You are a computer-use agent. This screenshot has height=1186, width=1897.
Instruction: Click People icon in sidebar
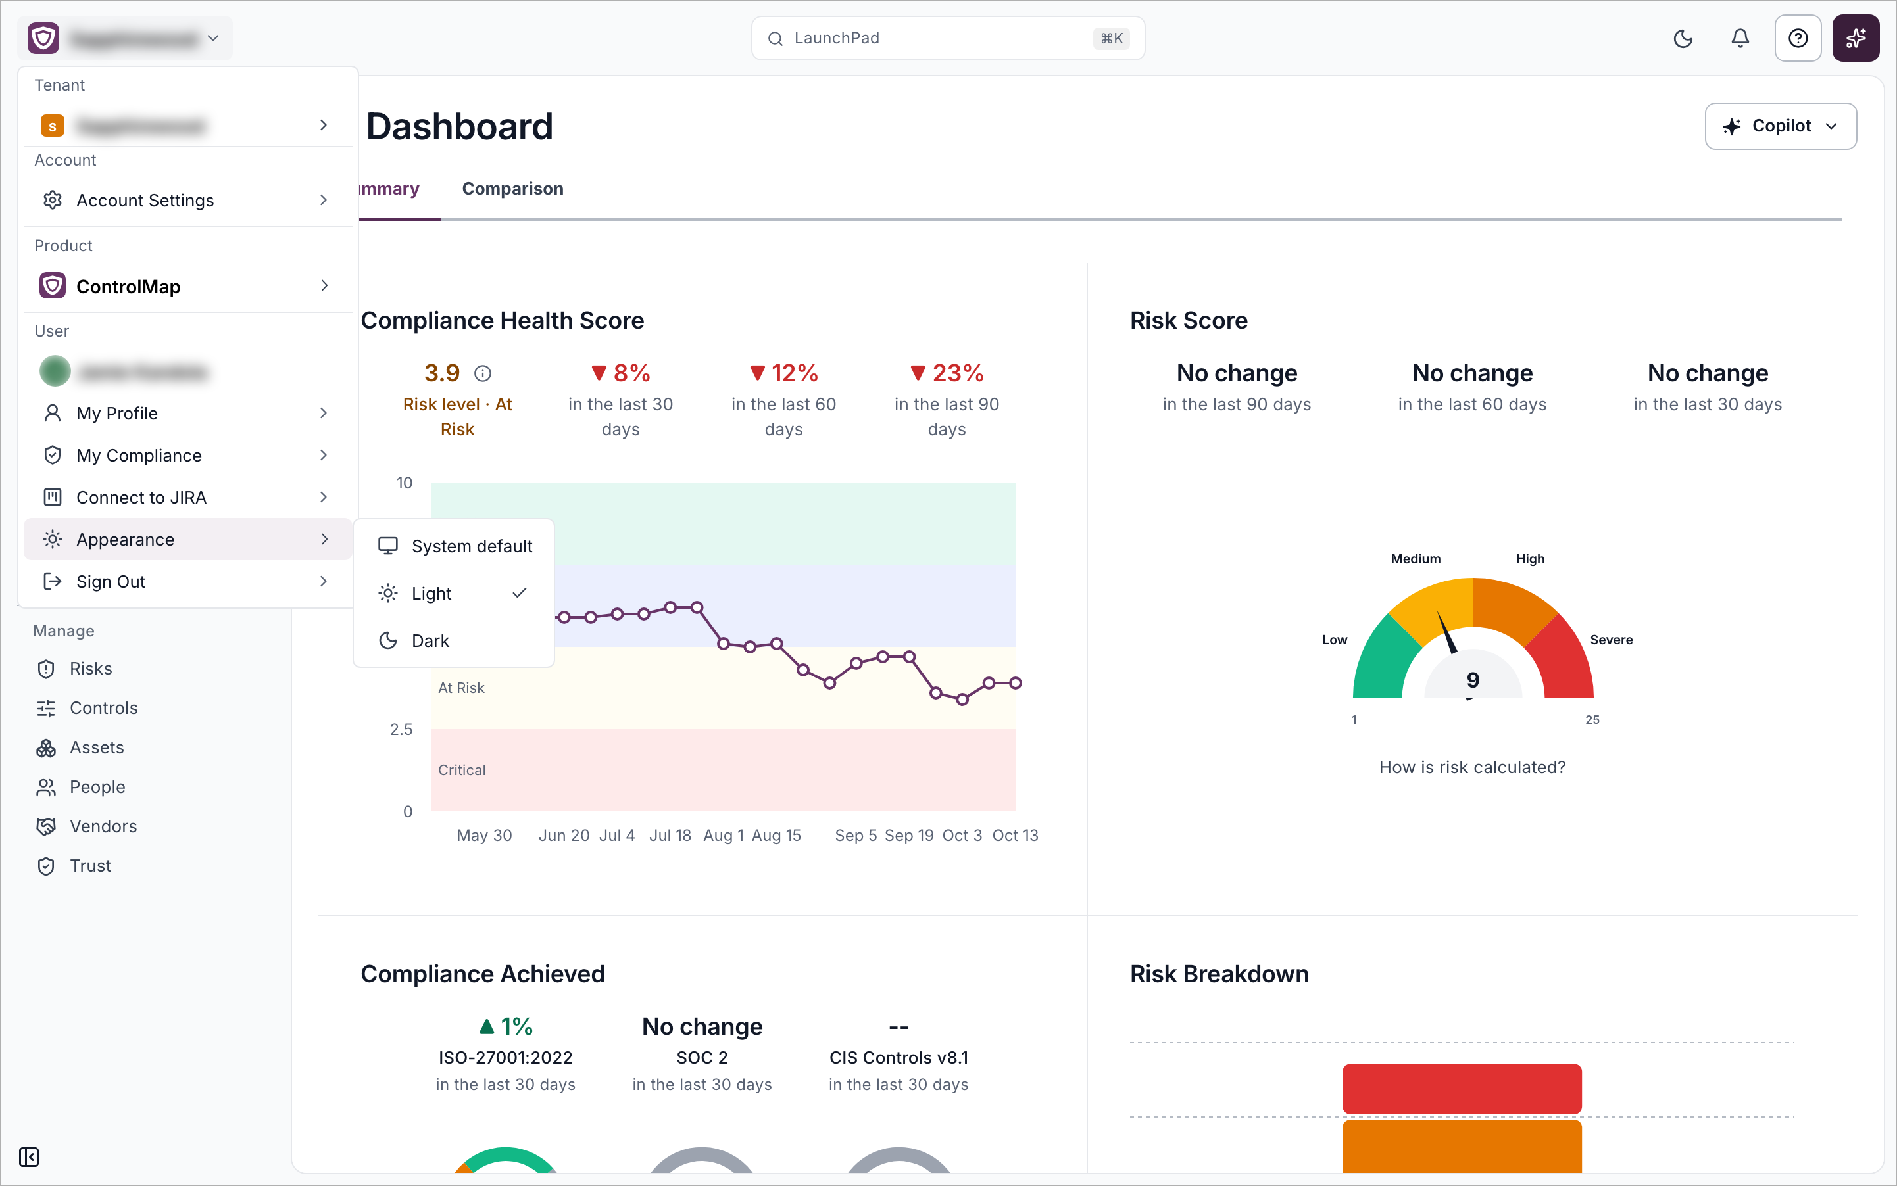coord(46,787)
